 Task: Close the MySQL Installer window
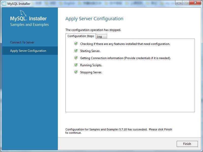coord(195,3)
